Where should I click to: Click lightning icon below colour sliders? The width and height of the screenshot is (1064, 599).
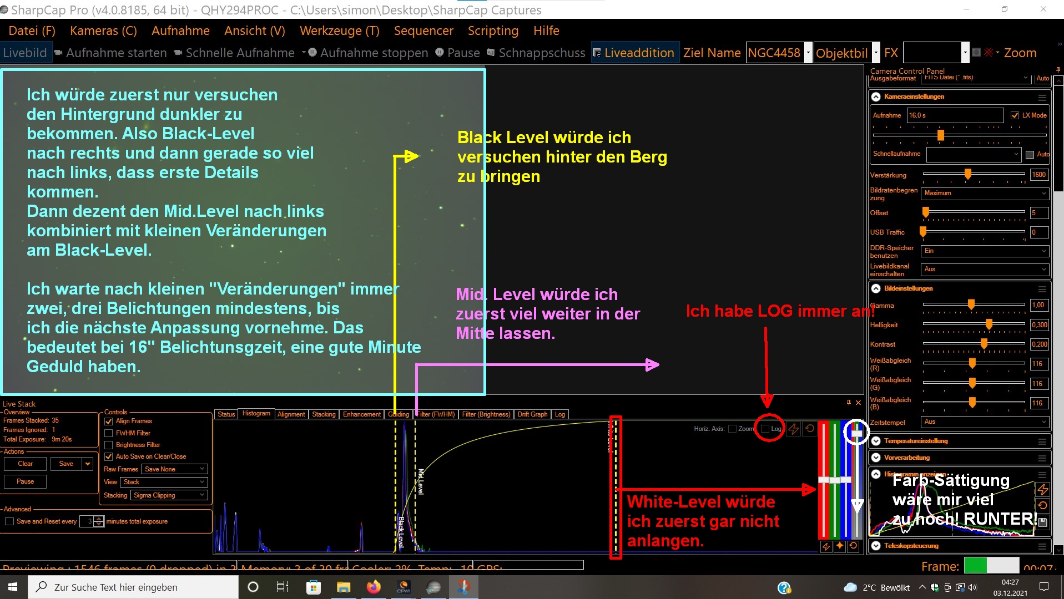tap(826, 546)
